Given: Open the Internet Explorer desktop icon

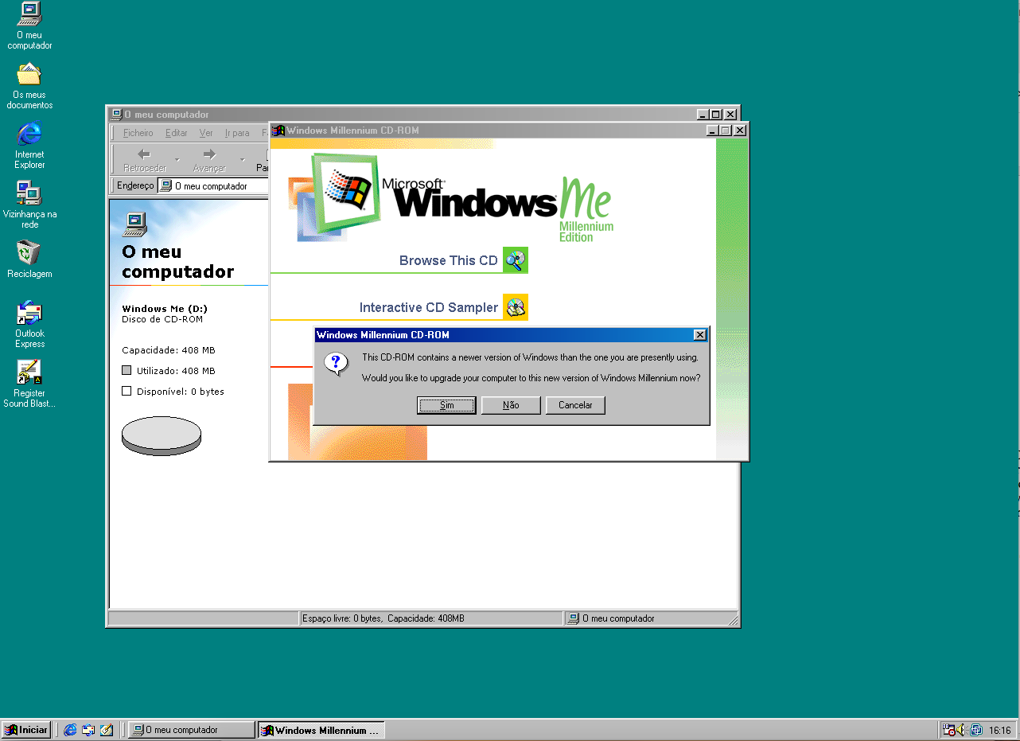Looking at the screenshot, I should tap(29, 135).
